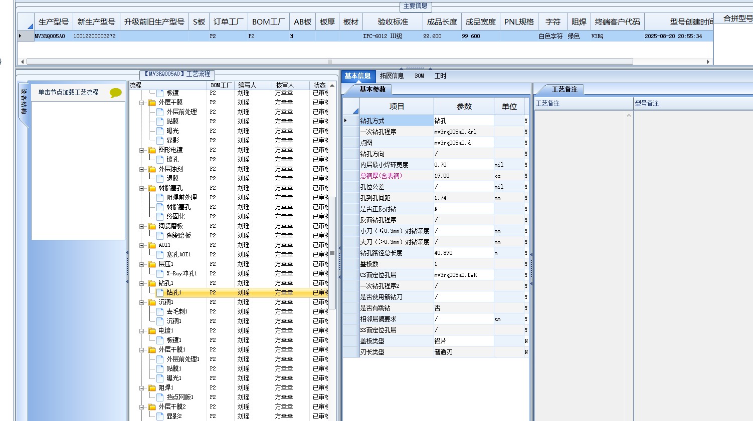Click the folder icon of AOI1
Image resolution: width=753 pixels, height=421 pixels.
click(x=152, y=245)
